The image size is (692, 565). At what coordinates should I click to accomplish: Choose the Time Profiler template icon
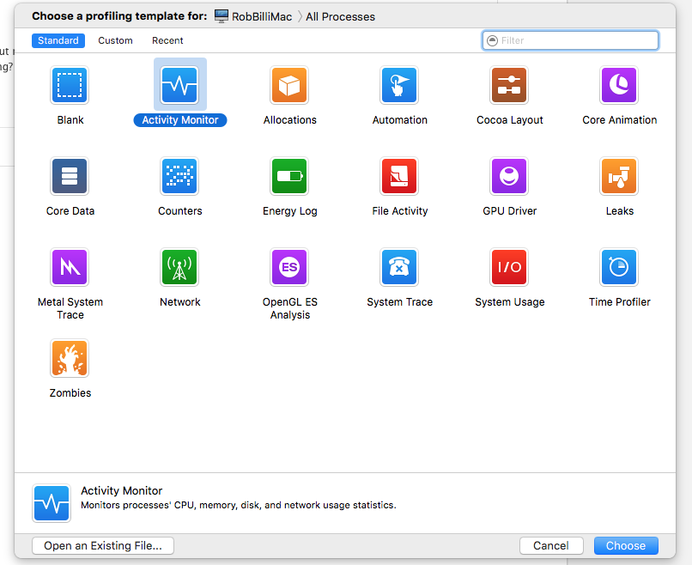tap(619, 266)
